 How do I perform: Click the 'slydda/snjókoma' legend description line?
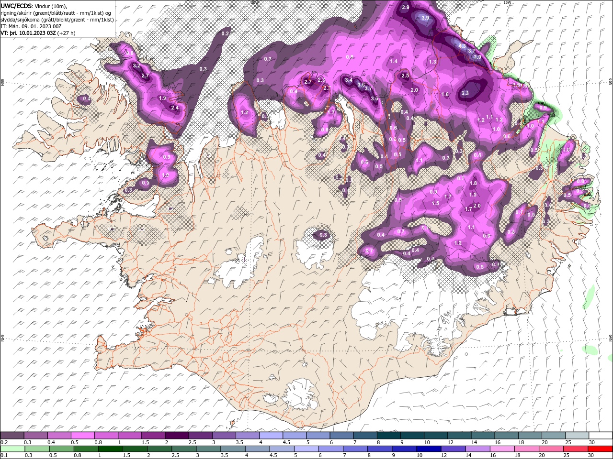click(57, 20)
